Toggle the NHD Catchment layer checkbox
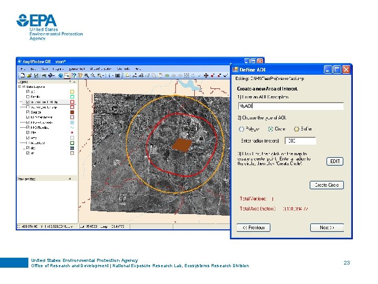Image resolution: width=378 pixels, height=284 pixels. click(27, 117)
